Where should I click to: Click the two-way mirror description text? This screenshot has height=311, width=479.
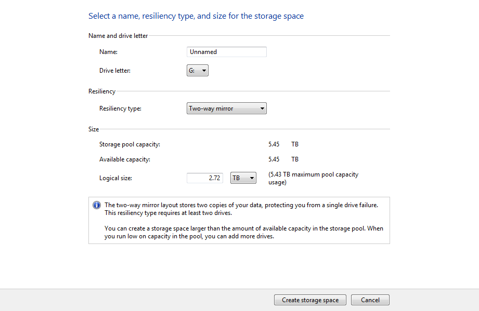[241, 209]
